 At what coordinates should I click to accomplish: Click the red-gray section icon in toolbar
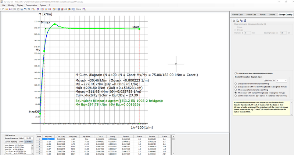tap(62, 9)
